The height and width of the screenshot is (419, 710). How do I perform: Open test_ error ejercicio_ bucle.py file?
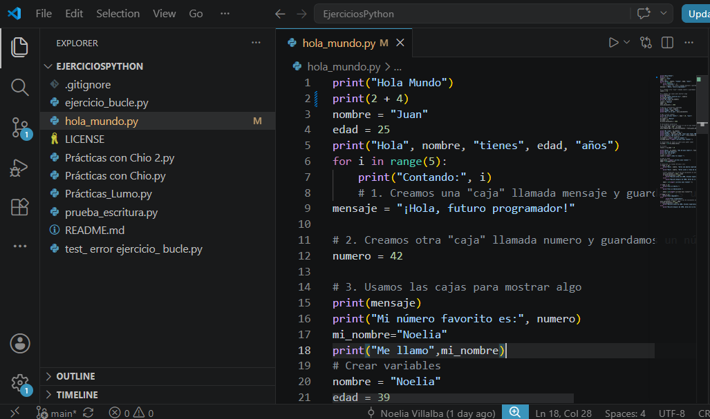[x=158, y=249]
